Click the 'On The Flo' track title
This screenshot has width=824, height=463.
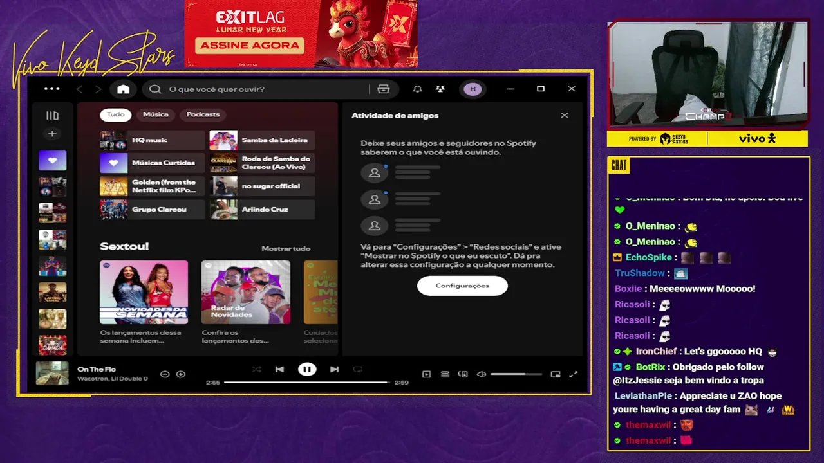[96, 369]
